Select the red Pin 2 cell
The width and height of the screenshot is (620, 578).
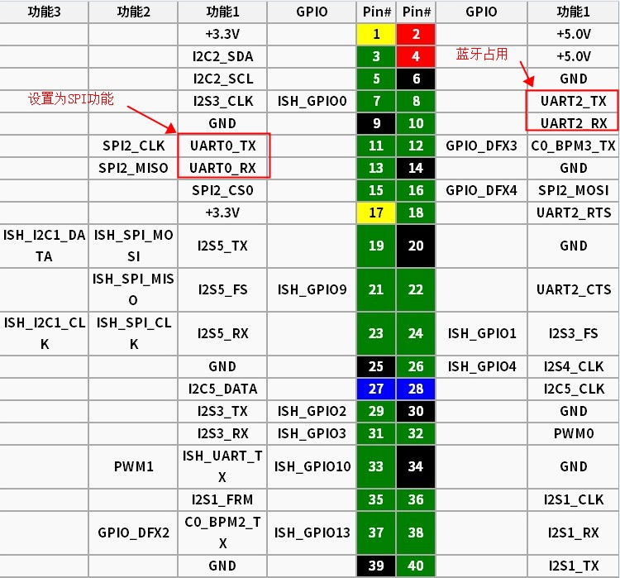coord(416,34)
